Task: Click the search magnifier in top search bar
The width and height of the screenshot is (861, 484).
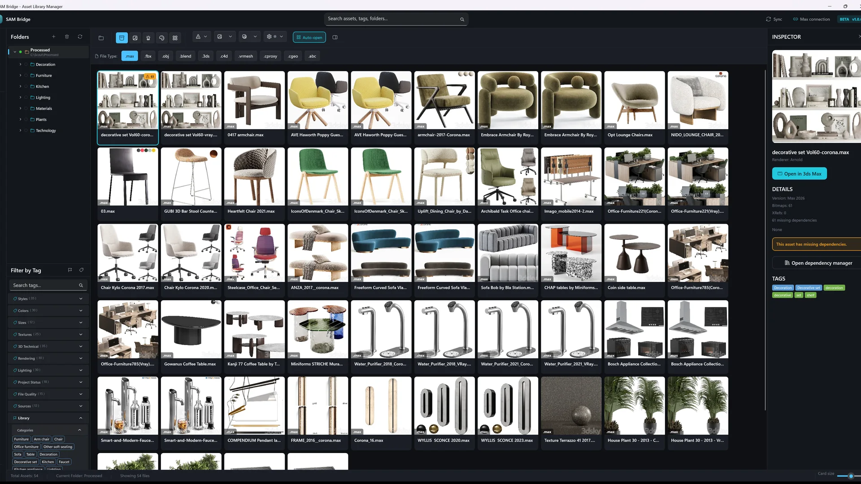Action: click(462, 19)
